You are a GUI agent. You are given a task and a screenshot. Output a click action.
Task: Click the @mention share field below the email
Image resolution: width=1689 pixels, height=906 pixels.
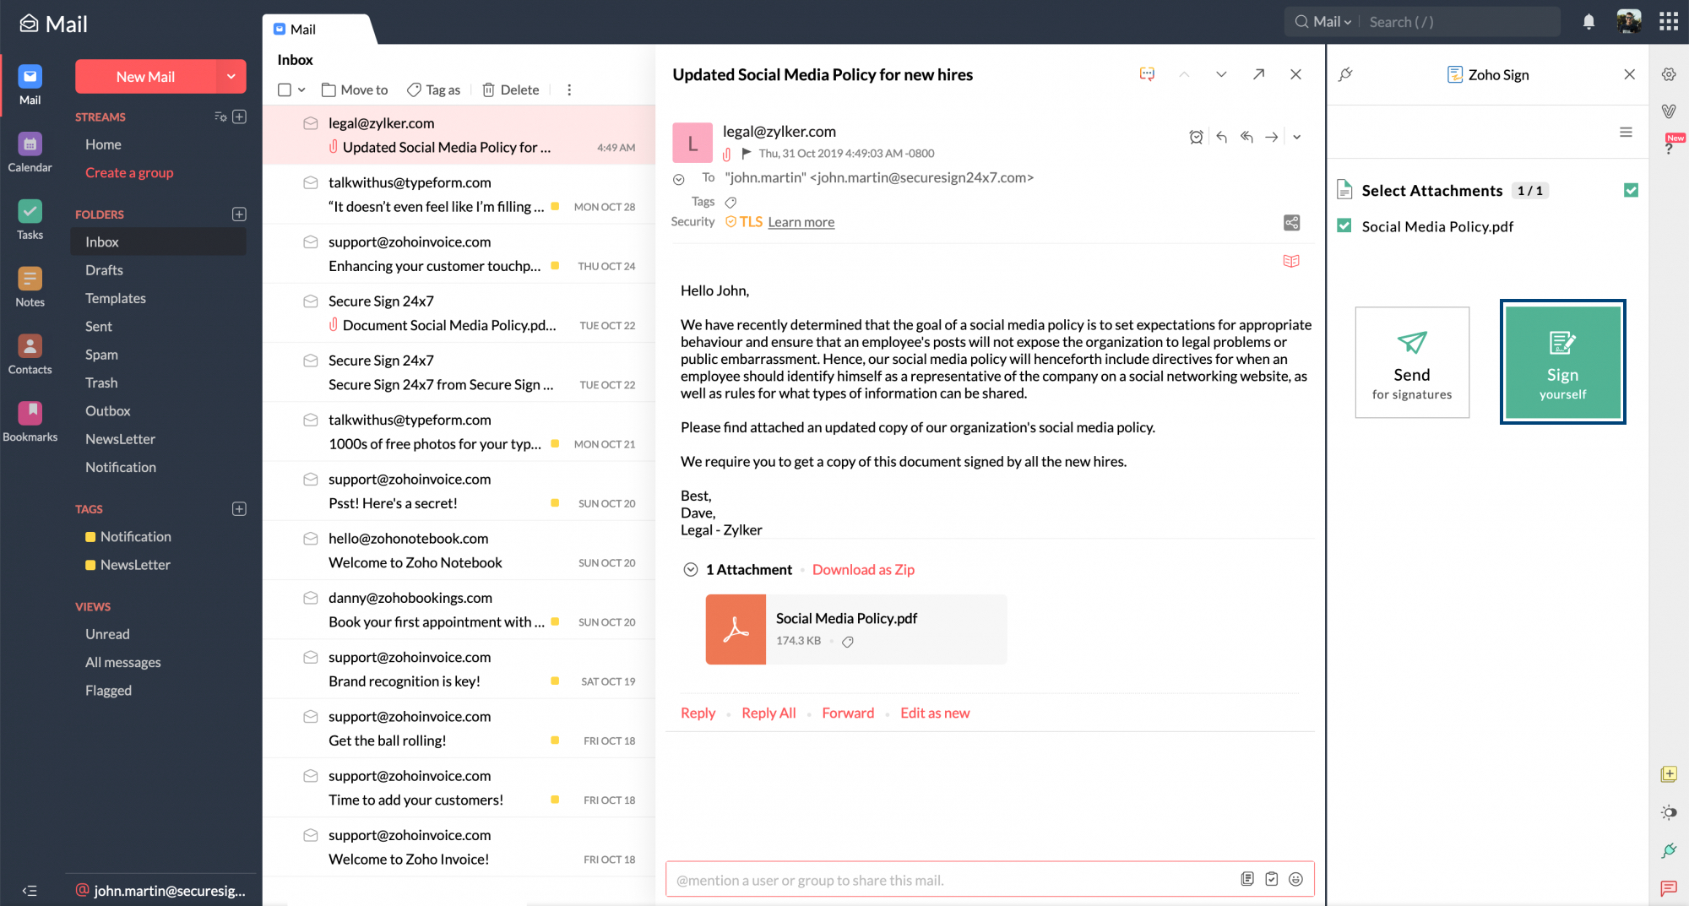929,879
